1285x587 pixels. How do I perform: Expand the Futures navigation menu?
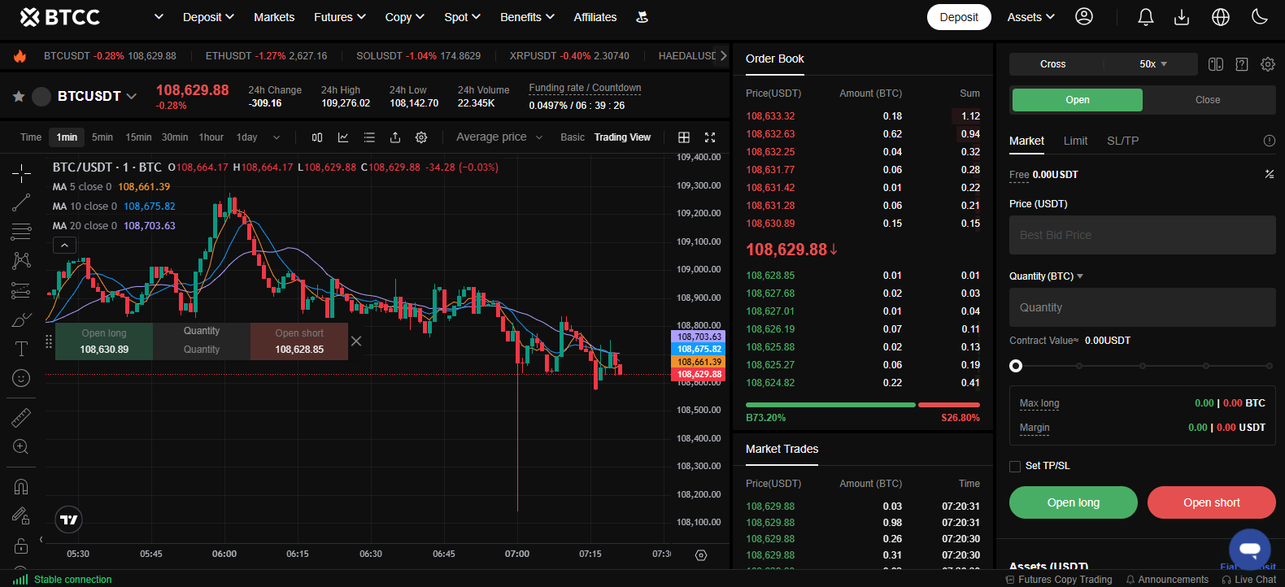[x=340, y=17]
